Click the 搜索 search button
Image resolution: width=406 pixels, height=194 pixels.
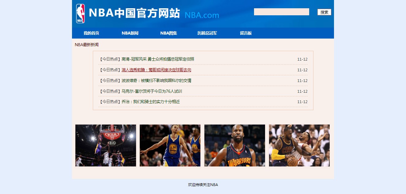324,12
